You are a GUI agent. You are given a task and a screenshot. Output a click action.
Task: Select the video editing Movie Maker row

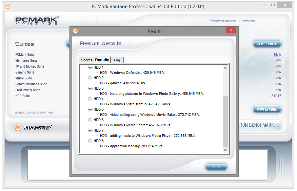[150, 115]
